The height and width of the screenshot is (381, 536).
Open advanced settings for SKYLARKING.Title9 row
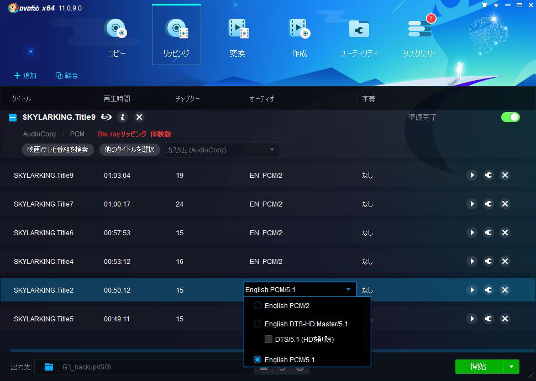pyautogui.click(x=488, y=175)
